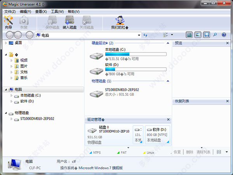The height and width of the screenshot is (175, 233).
Task: Select ST1000DM010-2EP102 physical disk icon in main pane
Action: coord(96,94)
